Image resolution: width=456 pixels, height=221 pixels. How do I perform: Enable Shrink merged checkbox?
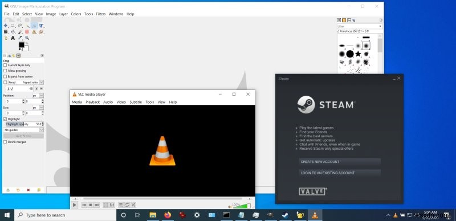click(5, 142)
